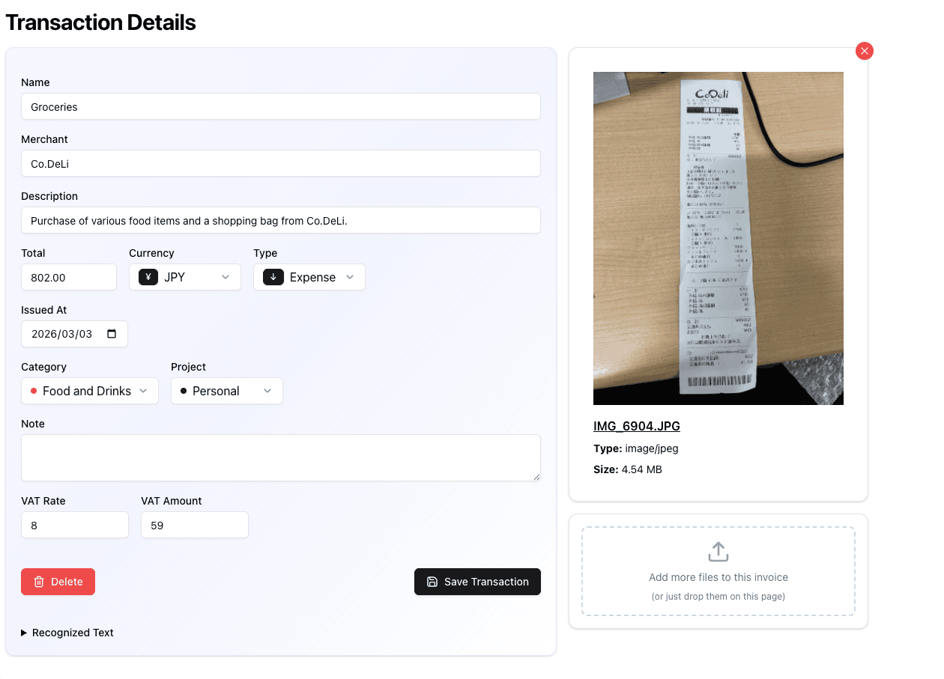The width and height of the screenshot is (944, 679).
Task: Click into the Note text area
Action: tap(281, 457)
